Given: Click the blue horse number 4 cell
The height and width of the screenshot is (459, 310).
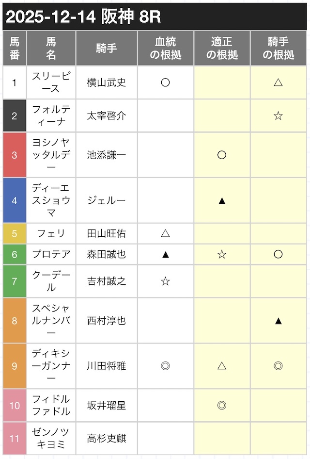Looking at the screenshot, I should click(15, 200).
